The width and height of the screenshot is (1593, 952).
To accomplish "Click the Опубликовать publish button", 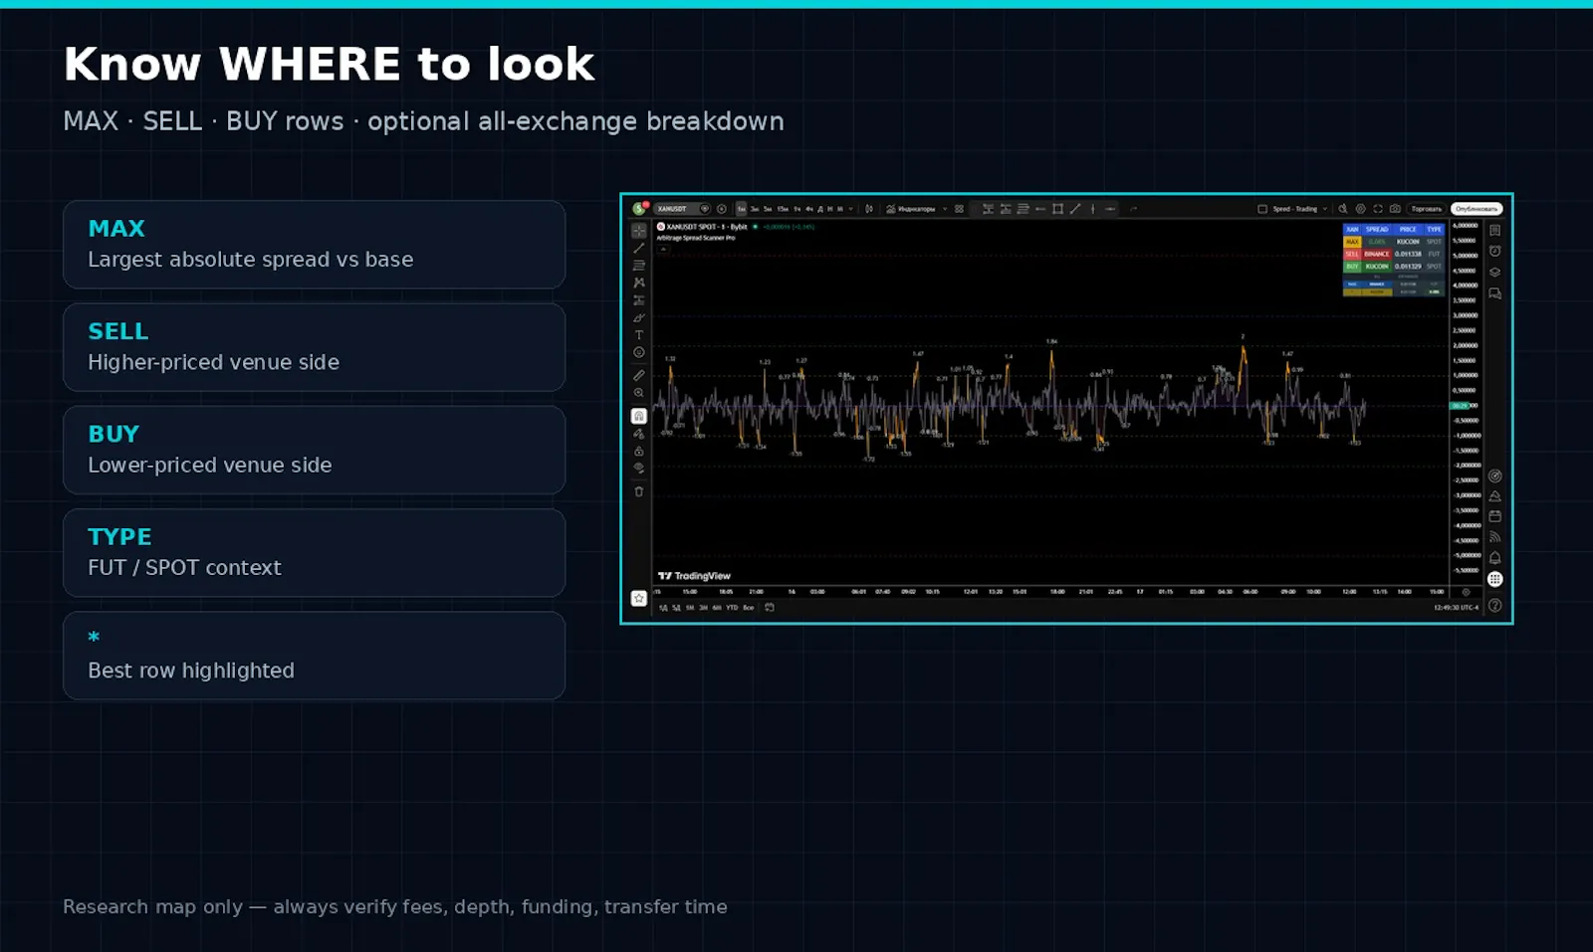I will coord(1477,209).
